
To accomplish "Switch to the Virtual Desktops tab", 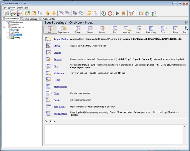I will (29, 19).
